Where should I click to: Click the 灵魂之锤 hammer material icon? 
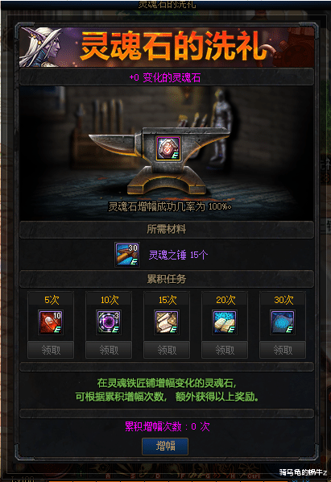(x=127, y=255)
